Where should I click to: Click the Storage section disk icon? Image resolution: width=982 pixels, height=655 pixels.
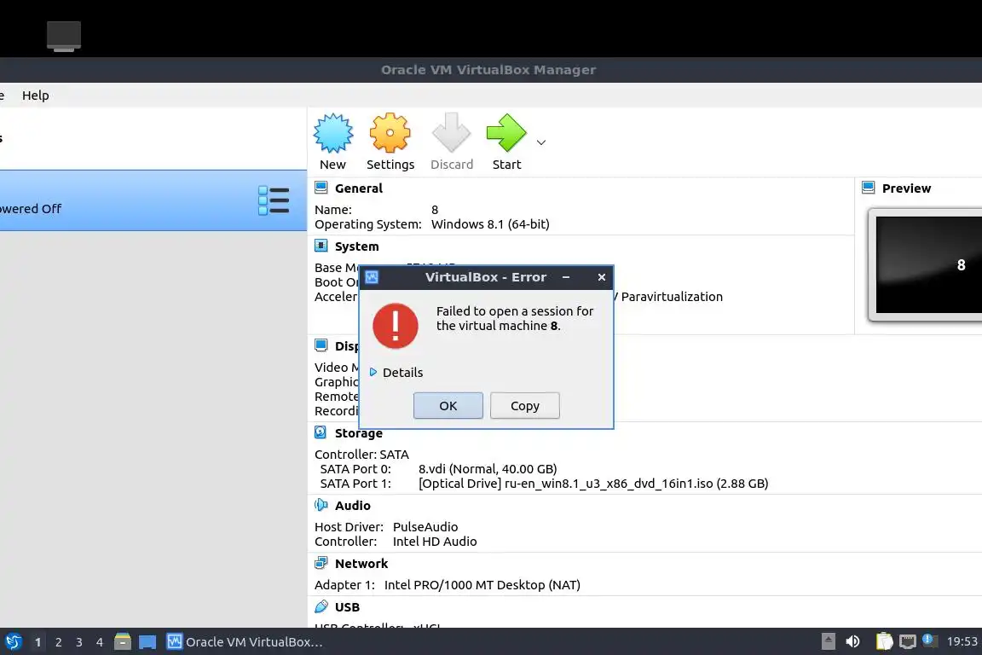[321, 432]
